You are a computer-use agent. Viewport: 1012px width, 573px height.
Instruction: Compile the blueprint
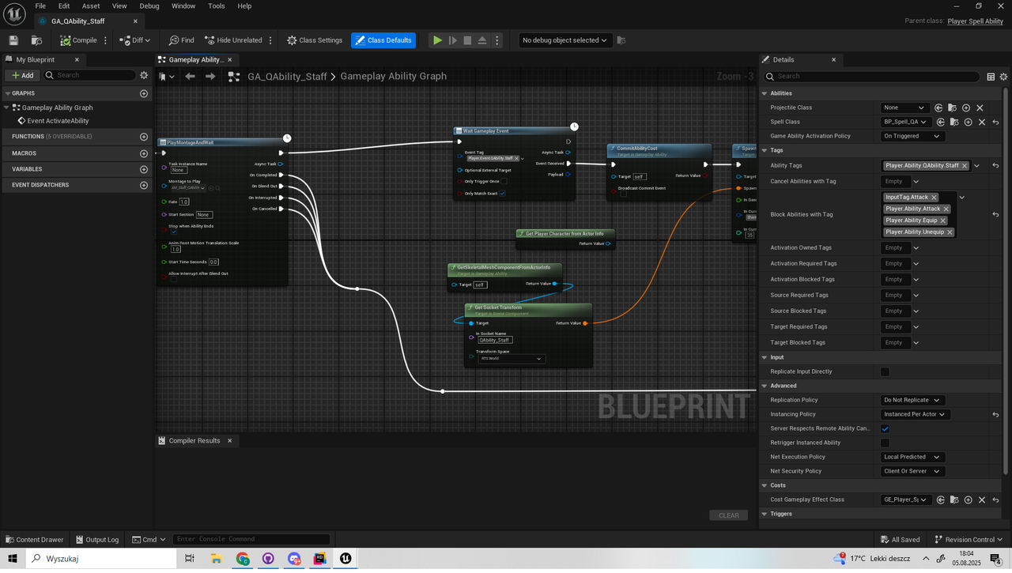pos(77,40)
